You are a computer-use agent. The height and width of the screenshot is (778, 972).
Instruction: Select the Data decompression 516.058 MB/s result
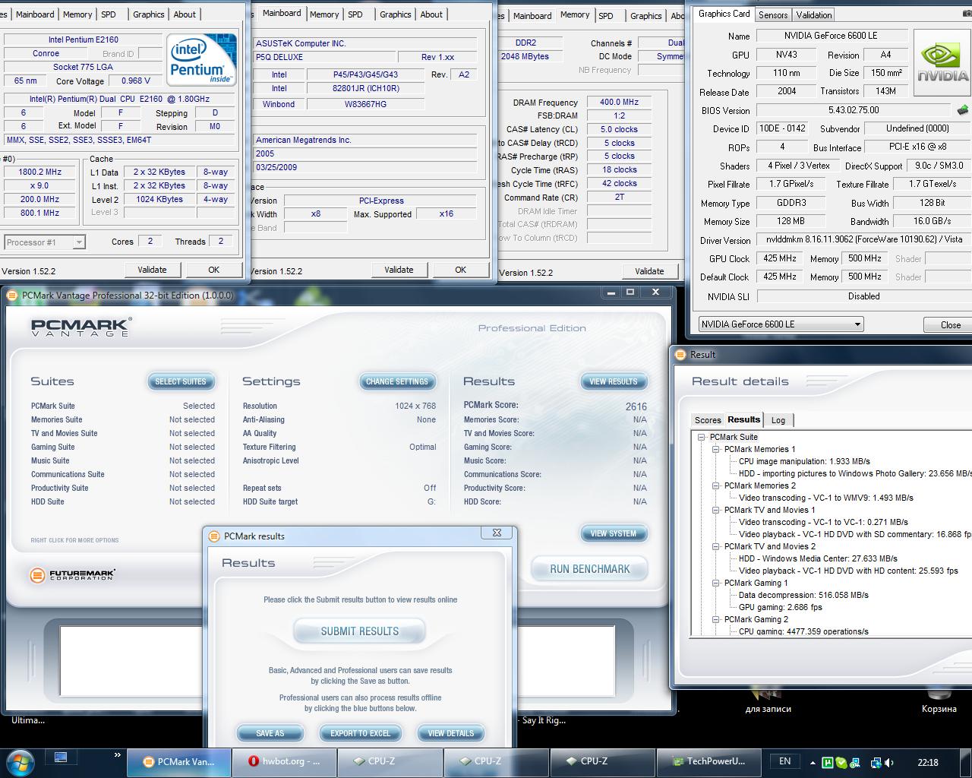click(803, 595)
